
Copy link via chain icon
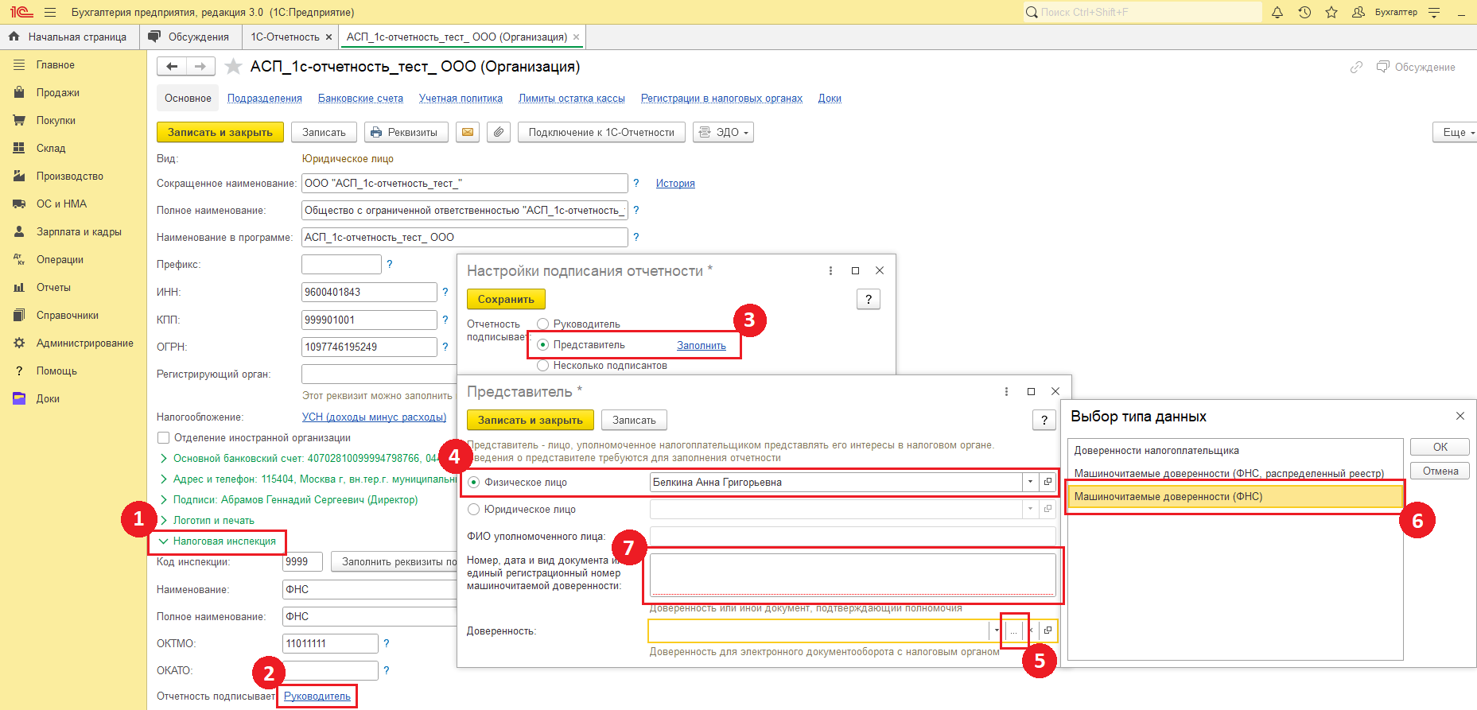pos(1356,68)
